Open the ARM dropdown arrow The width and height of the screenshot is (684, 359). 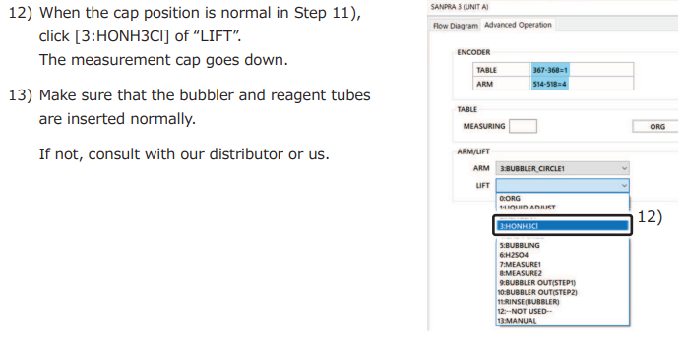(624, 168)
